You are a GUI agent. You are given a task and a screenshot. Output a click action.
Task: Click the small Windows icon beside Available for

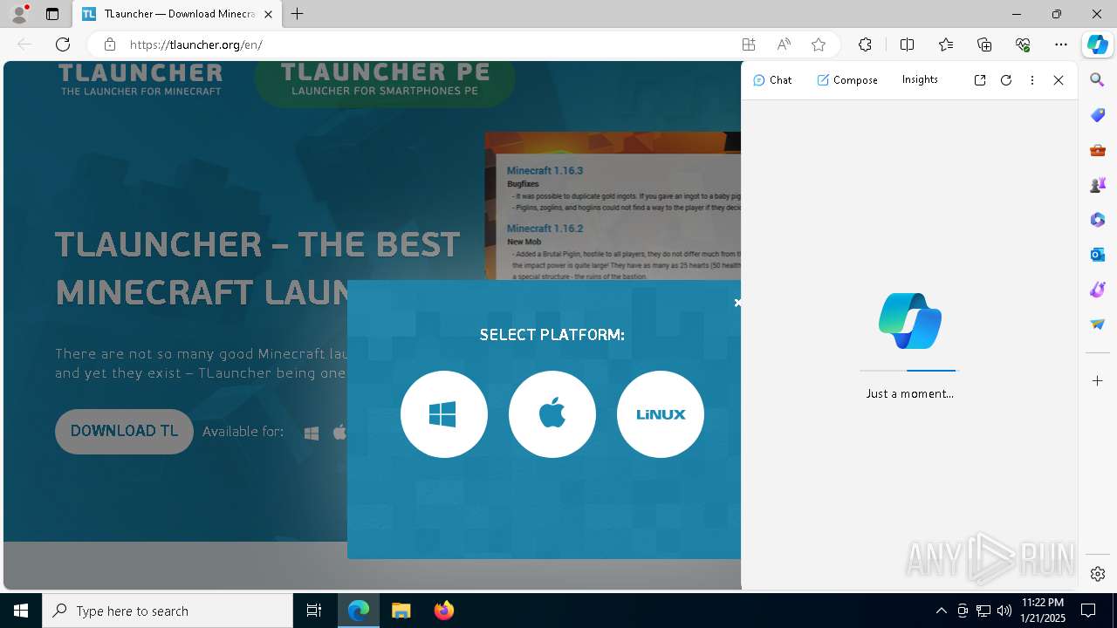coord(312,433)
